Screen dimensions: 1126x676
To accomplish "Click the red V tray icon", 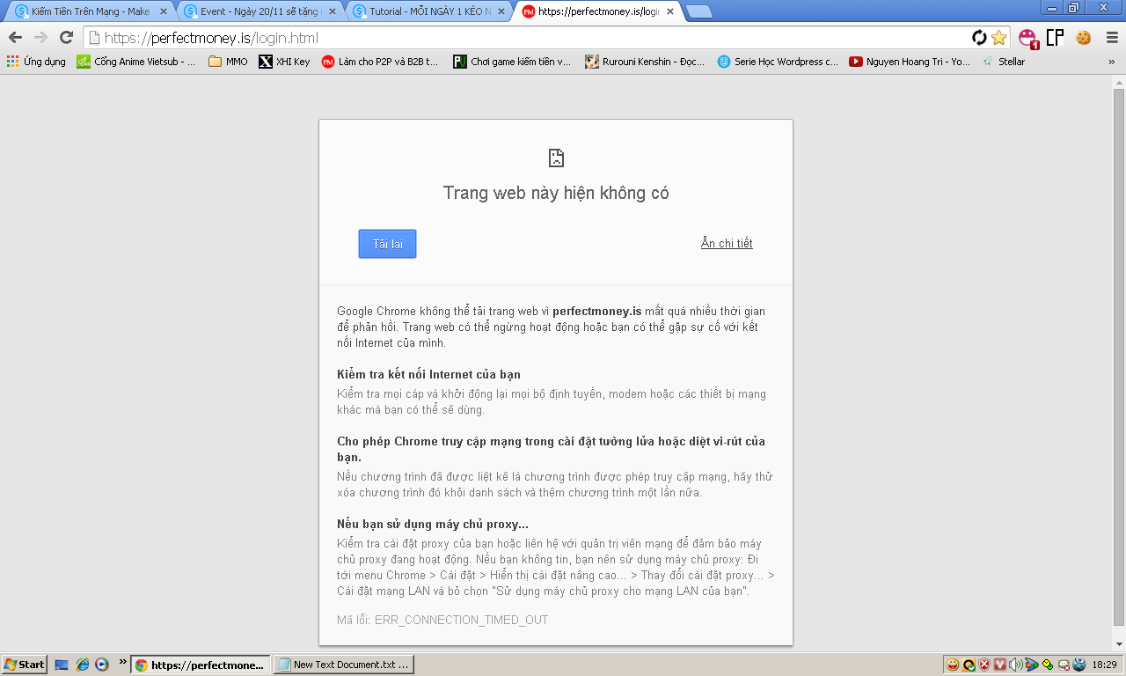I will coord(1000,665).
